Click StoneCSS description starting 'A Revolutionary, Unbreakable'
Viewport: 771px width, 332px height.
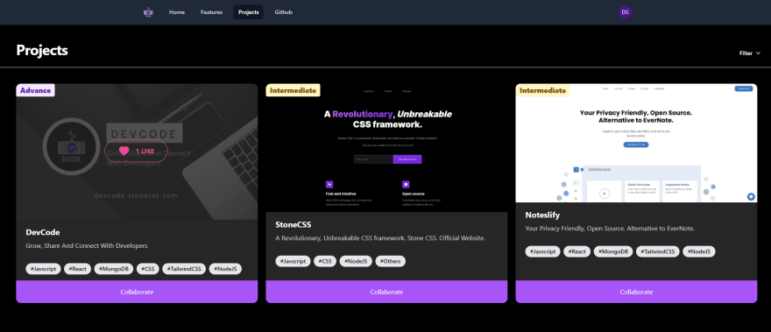(x=380, y=238)
